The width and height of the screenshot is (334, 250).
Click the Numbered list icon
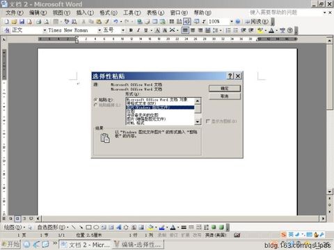pos(228,31)
